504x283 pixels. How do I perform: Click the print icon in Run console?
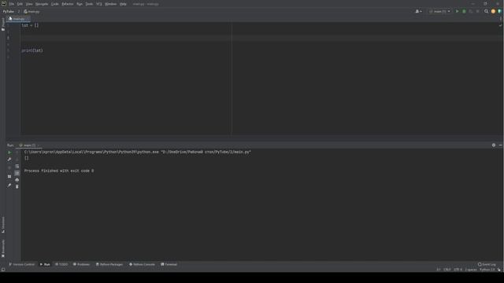pos(17,180)
